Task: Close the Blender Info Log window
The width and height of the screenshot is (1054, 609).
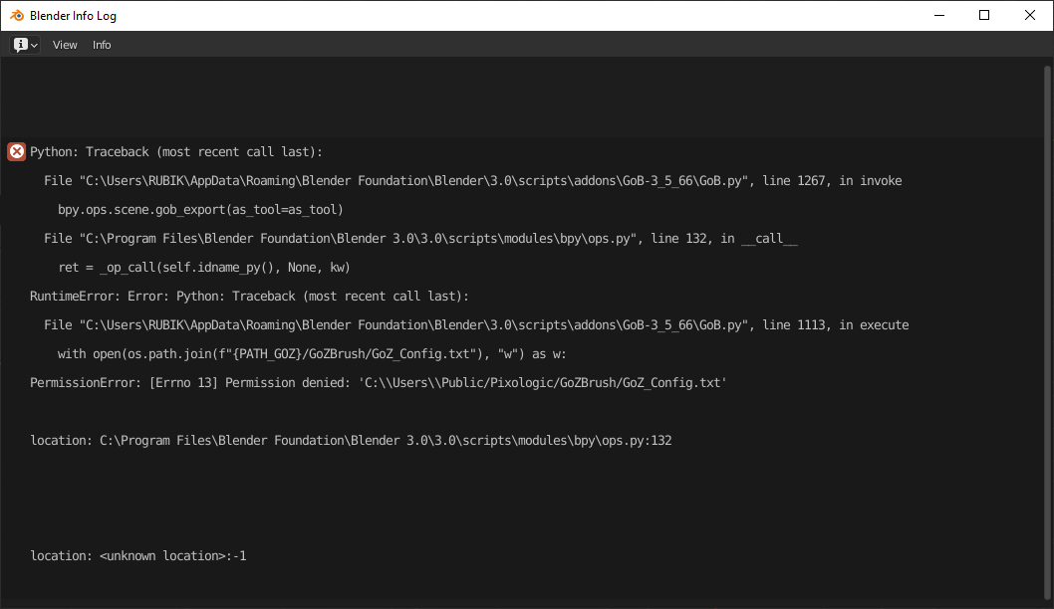Action: [x=1030, y=15]
